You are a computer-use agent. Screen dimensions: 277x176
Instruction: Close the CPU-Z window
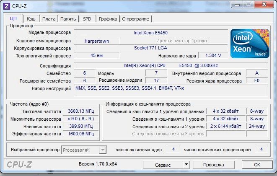(x=264, y=5)
